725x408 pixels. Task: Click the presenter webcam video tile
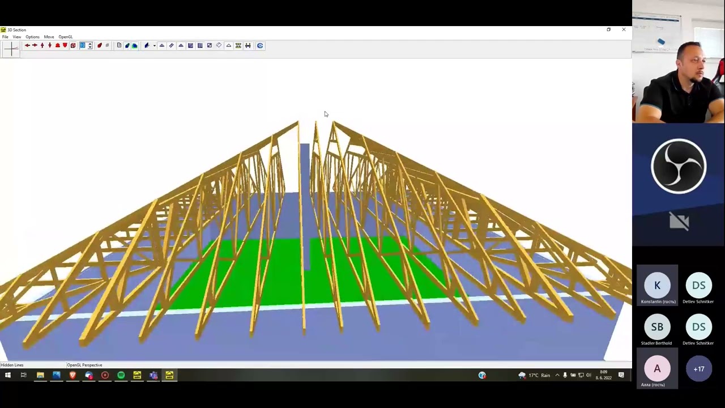click(679, 62)
